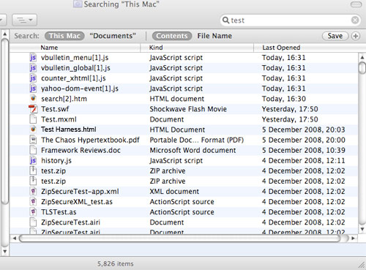Click the document icon beside Framework Reviews.doc
The width and height of the screenshot is (366, 270).
pos(33,150)
